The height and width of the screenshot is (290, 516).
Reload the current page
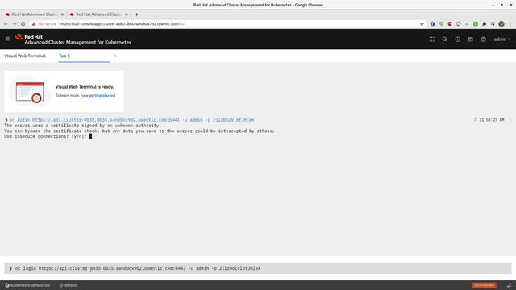click(x=23, y=24)
